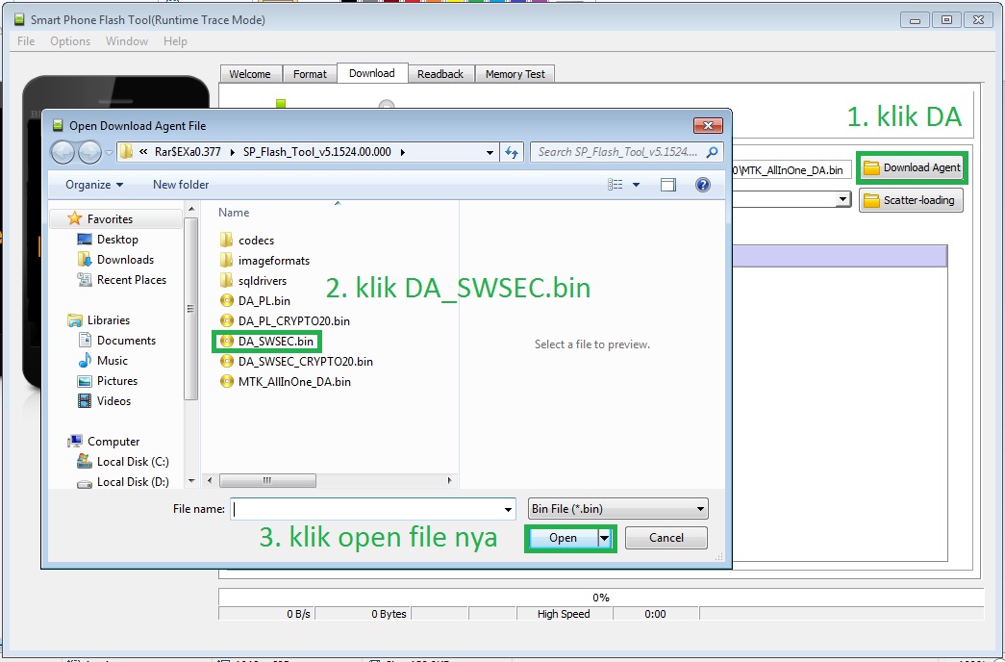Click the Scatter-loading button
This screenshot has height=662, width=1005.
[911, 200]
